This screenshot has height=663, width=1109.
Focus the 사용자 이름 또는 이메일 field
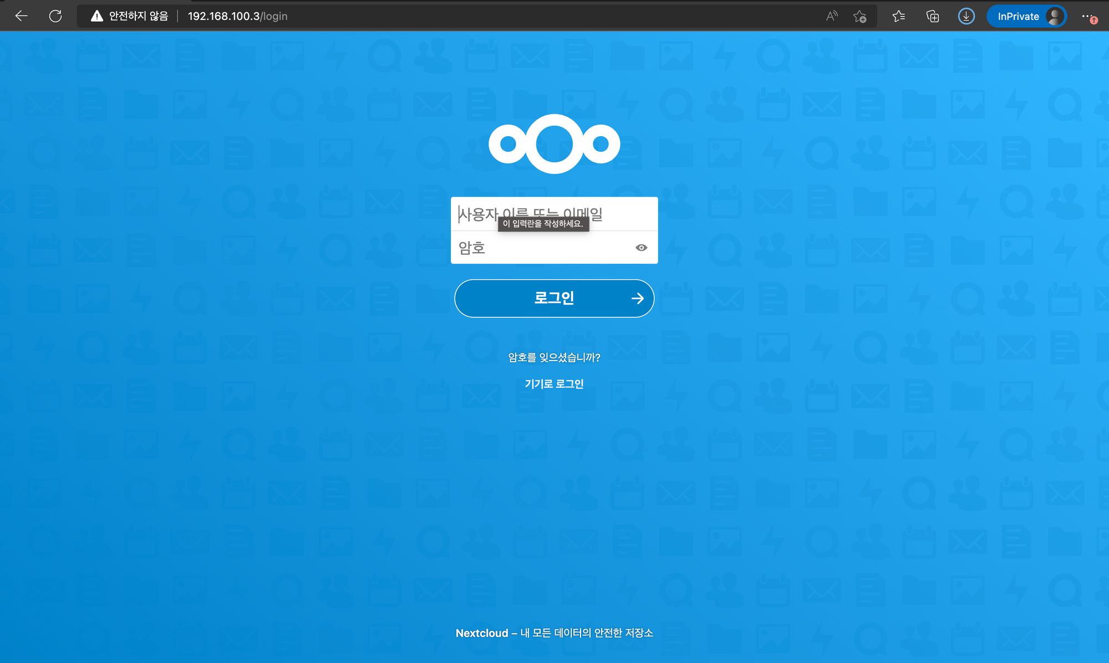[554, 214]
